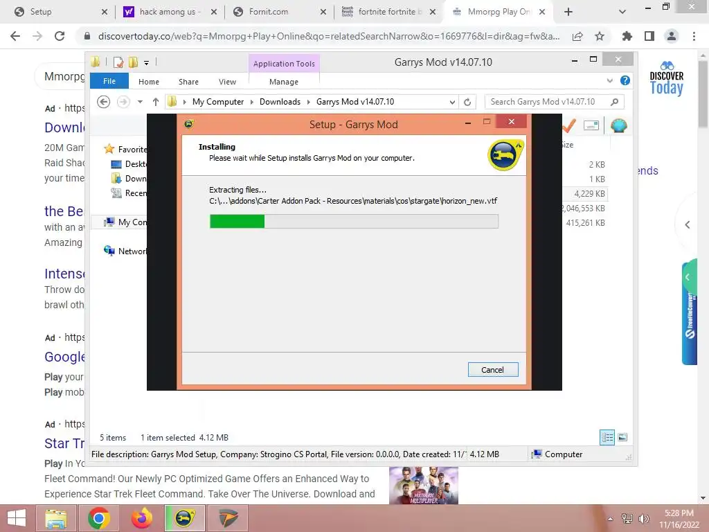Click the Star Trek ad thumbnail
The height and width of the screenshot is (532, 709).
[424, 486]
